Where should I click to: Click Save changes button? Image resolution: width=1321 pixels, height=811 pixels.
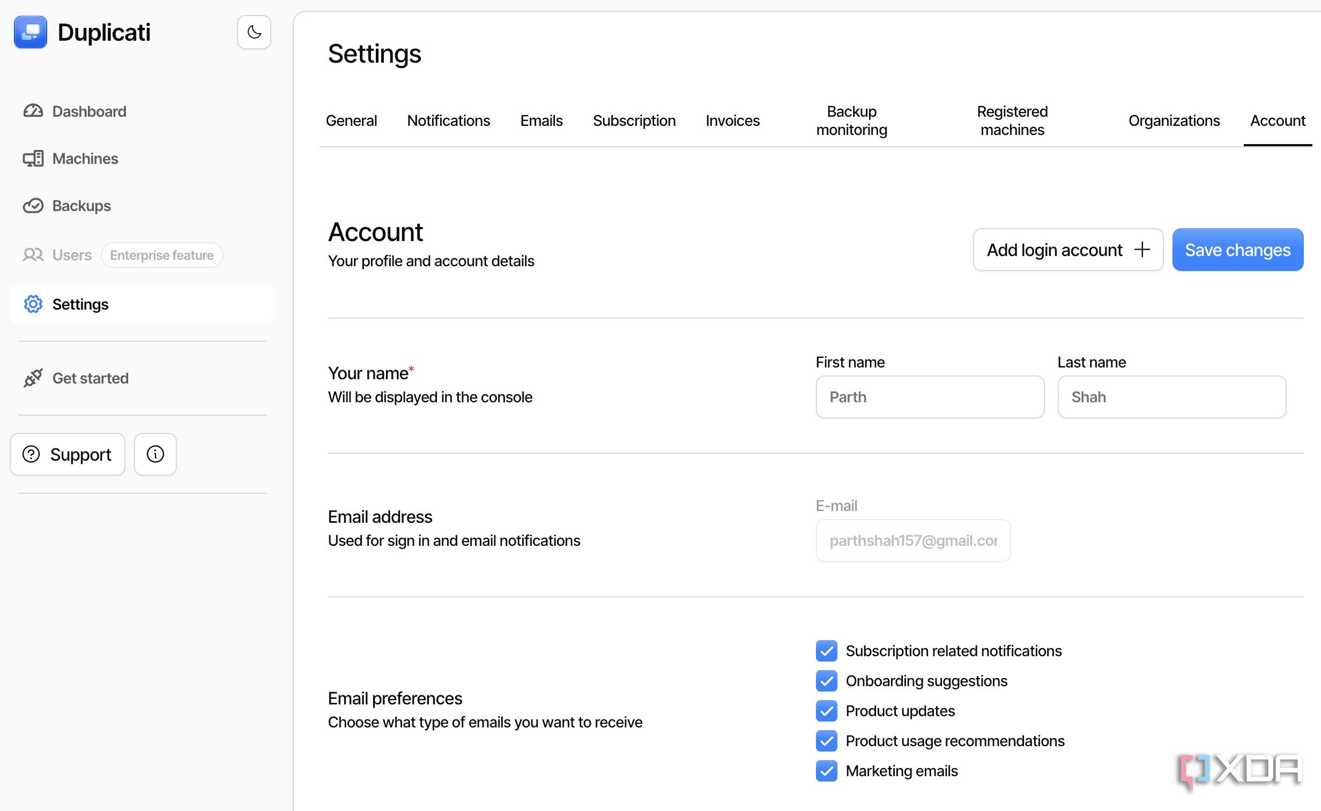[x=1237, y=250]
